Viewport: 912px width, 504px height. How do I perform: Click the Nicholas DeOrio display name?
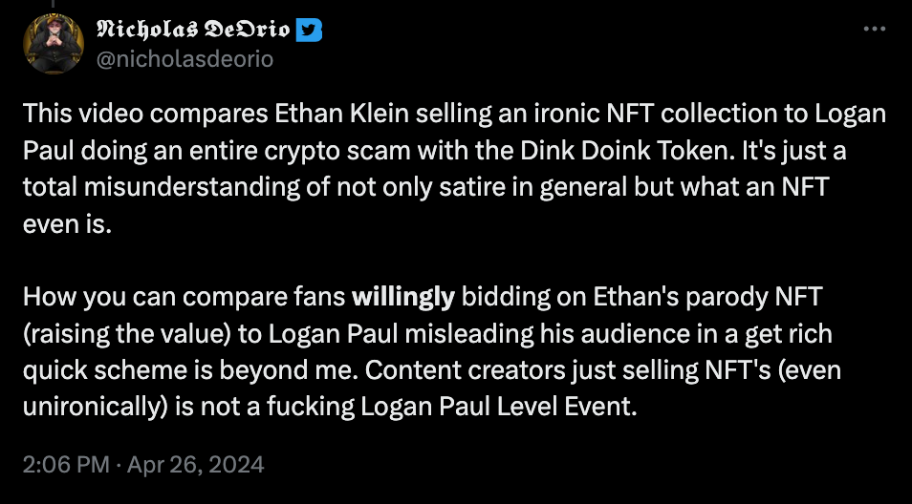pyautogui.click(x=192, y=29)
